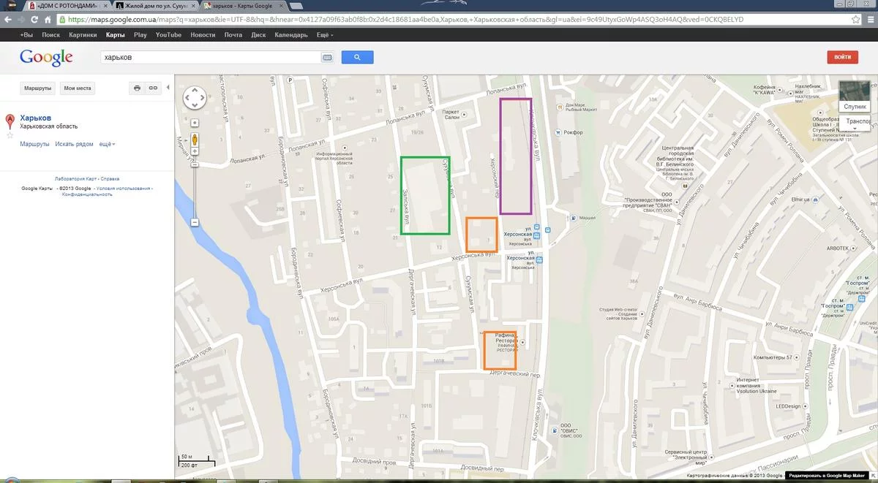This screenshot has height=483, width=878.
Task: Open Карты in Google bar
Action: pos(115,35)
